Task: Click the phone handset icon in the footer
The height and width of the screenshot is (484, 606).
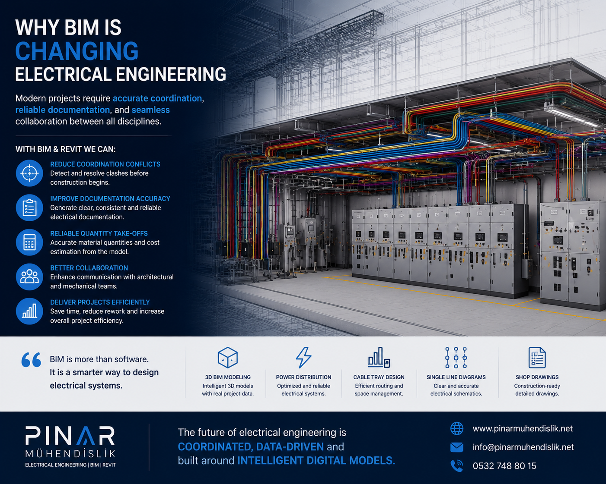Action: (x=457, y=466)
